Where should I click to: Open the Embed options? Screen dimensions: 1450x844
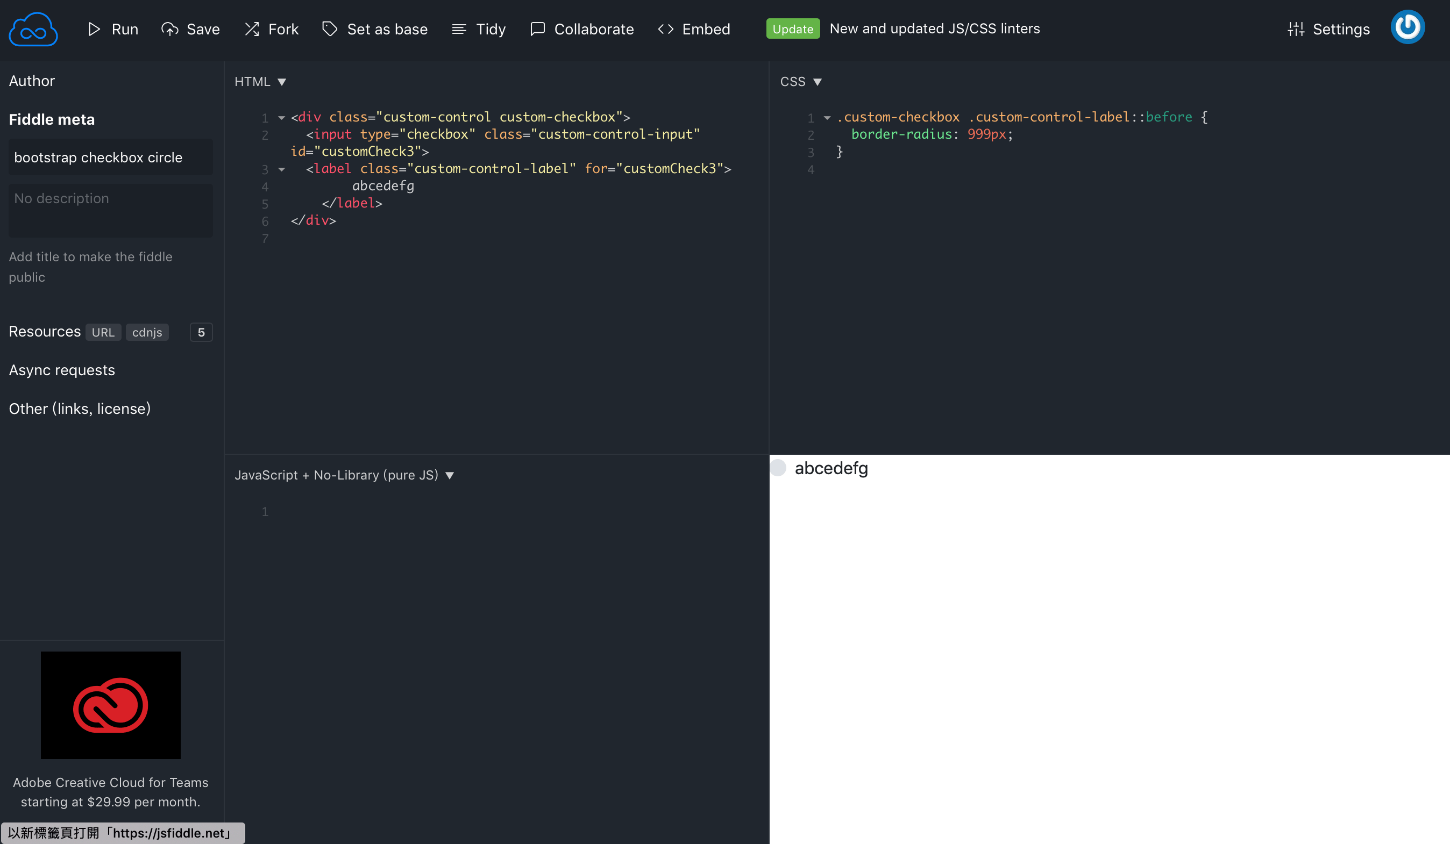693,28
